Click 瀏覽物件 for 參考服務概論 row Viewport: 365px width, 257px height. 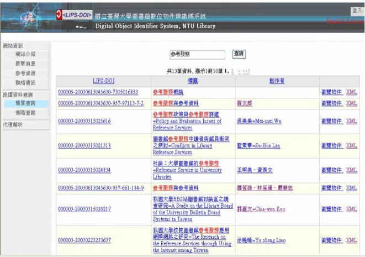click(332, 92)
